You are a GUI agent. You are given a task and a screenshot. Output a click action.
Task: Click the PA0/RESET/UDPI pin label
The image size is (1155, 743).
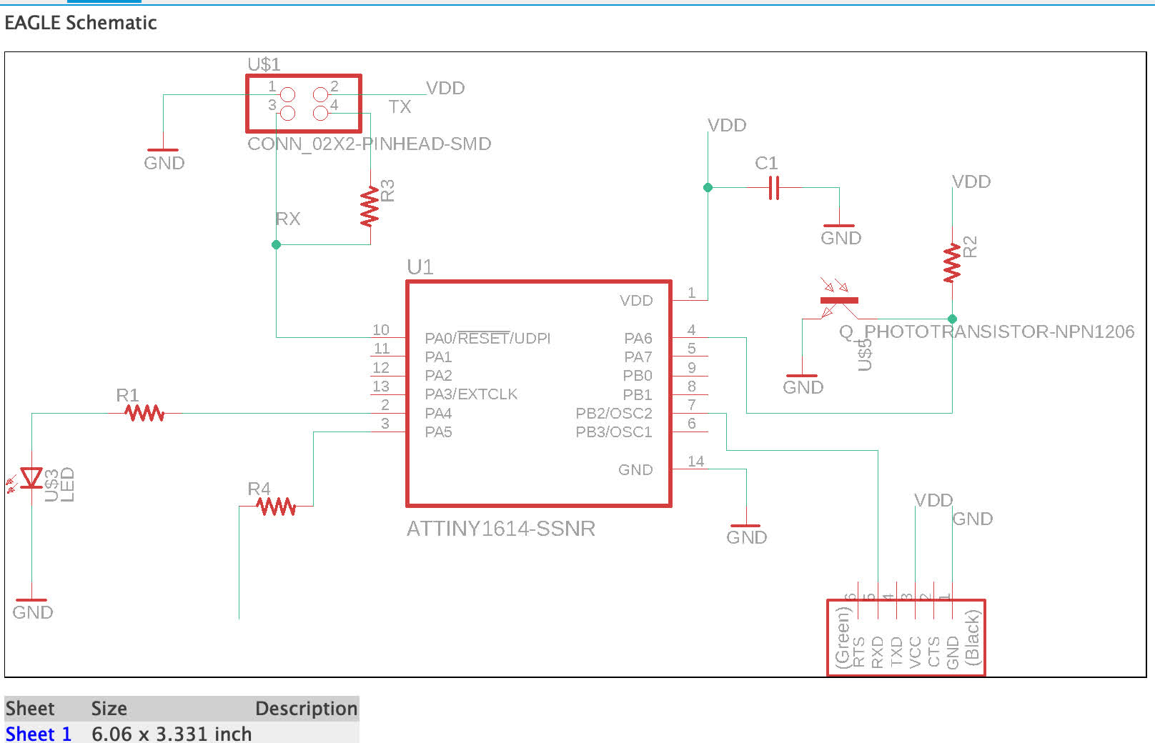(487, 338)
